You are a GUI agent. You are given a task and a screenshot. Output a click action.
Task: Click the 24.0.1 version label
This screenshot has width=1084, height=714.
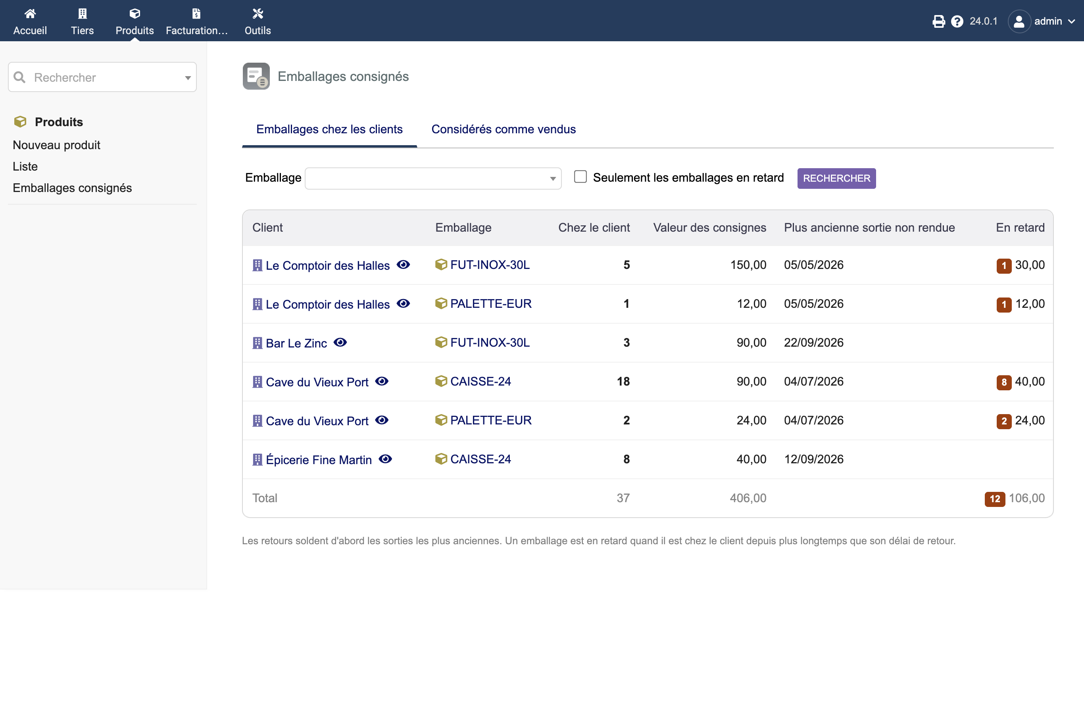[x=983, y=21]
